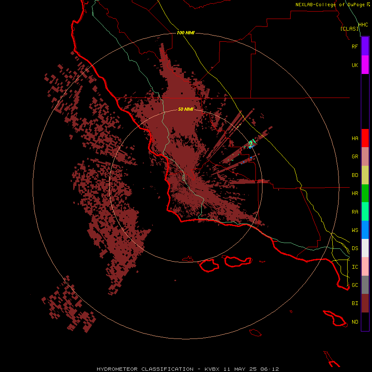Click the GC gray legend swatch
Viewport: 372px width, 372px height.
(x=365, y=285)
